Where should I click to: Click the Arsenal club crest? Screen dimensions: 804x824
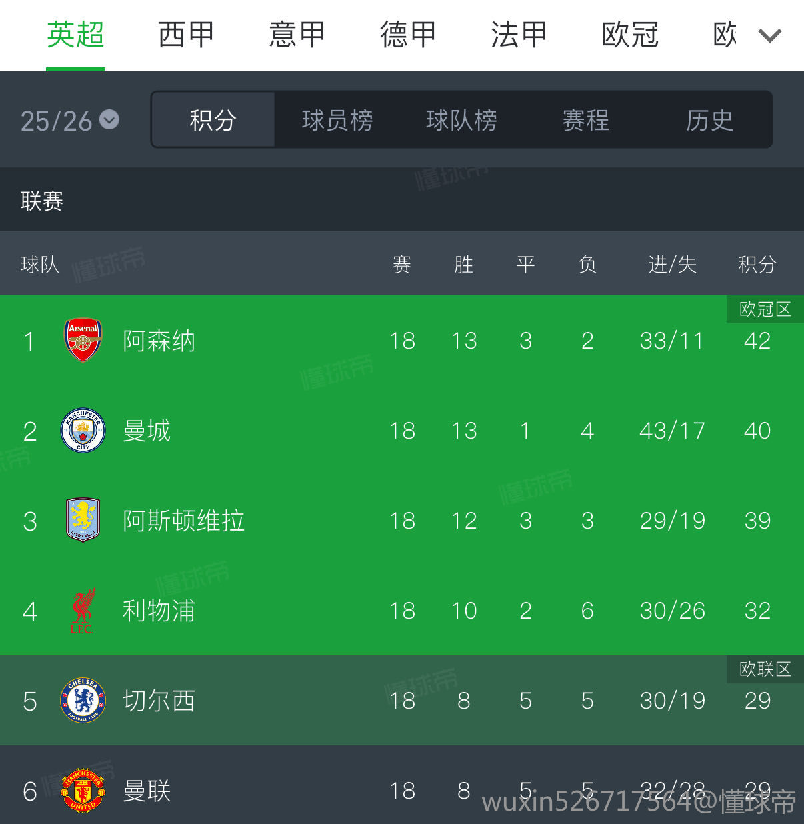pos(83,341)
